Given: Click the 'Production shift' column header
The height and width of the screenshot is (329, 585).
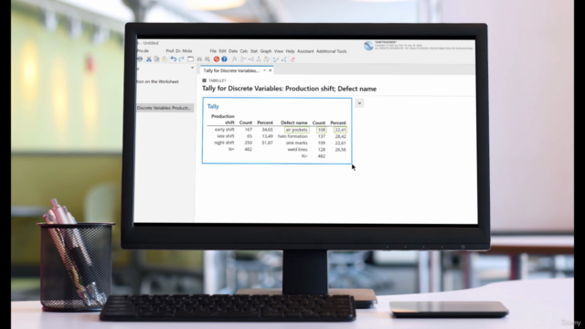Looking at the screenshot, I should click(x=223, y=120).
